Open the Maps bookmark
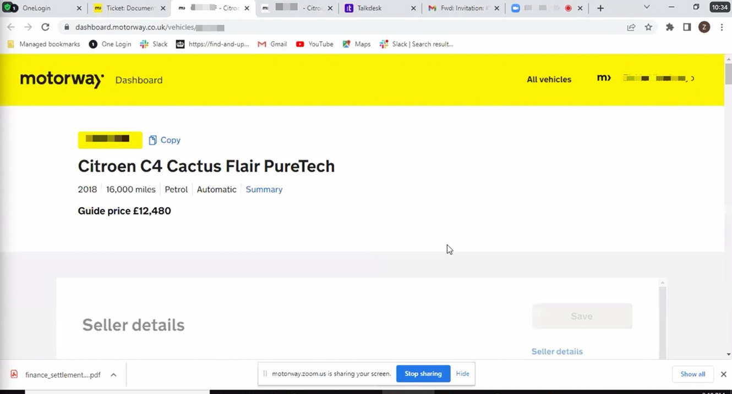The image size is (732, 394). point(357,44)
